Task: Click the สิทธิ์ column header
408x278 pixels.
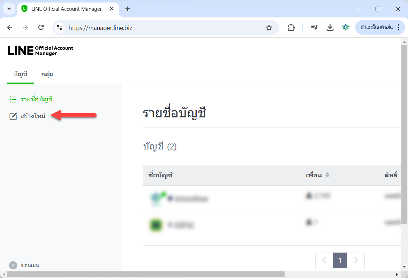Action: click(391, 175)
